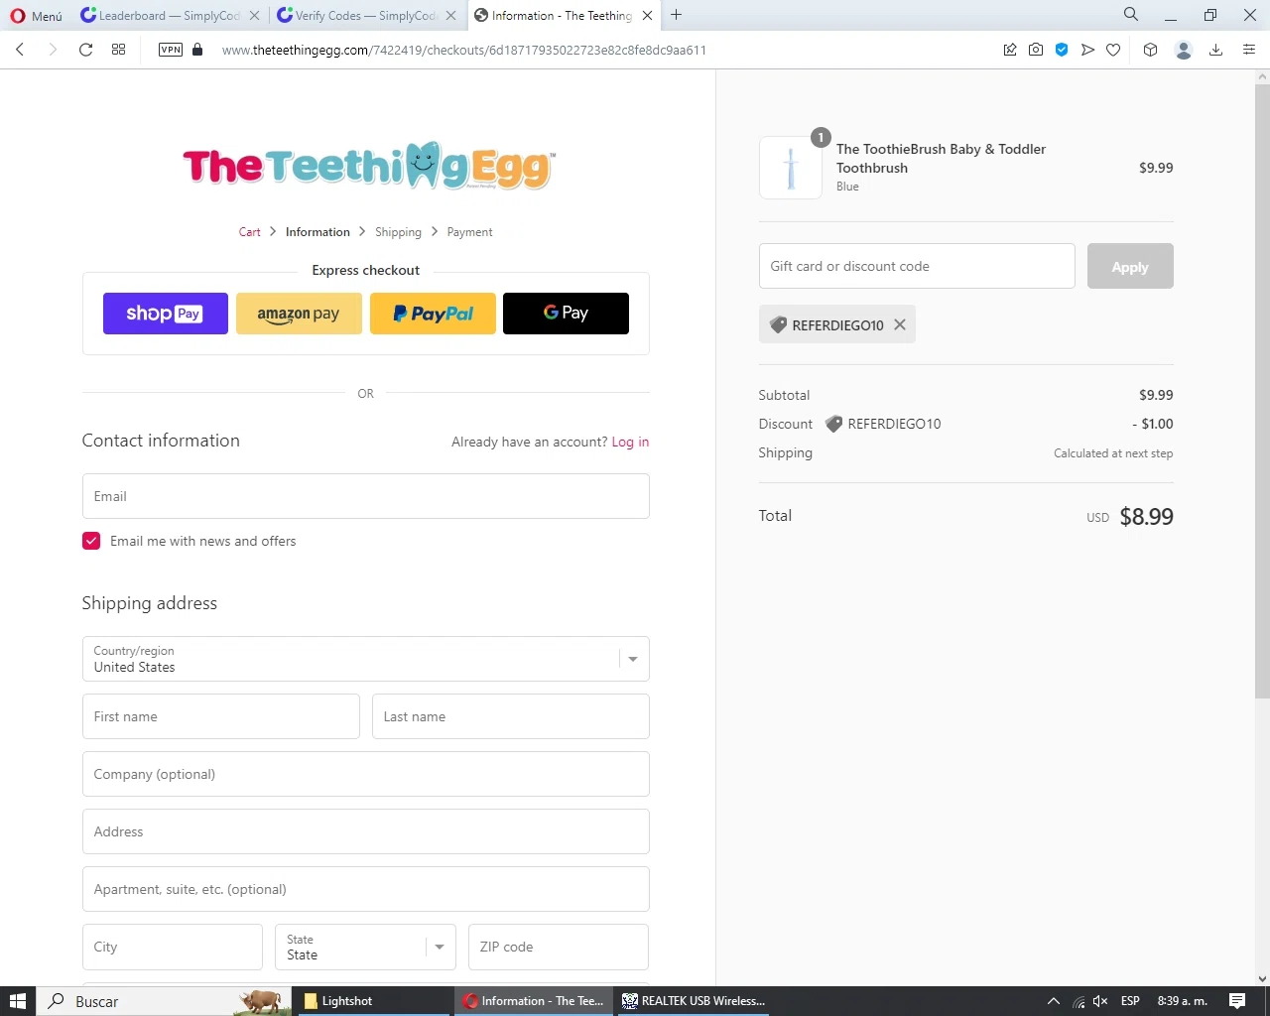Screen dimensions: 1270x1016
Task: Open the share page icon
Action: pos(1010,50)
